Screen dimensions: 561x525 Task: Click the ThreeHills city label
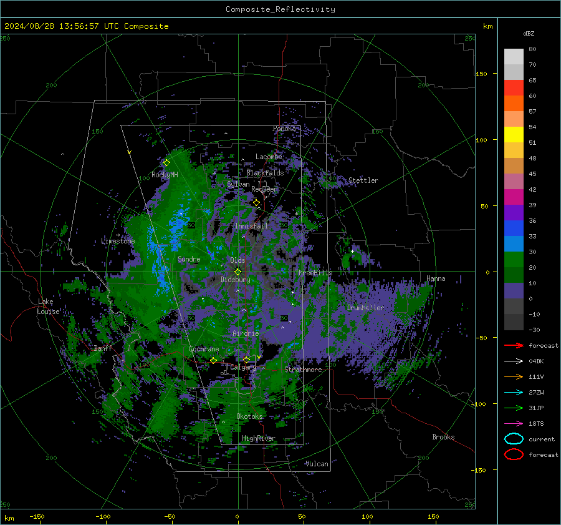(314, 273)
